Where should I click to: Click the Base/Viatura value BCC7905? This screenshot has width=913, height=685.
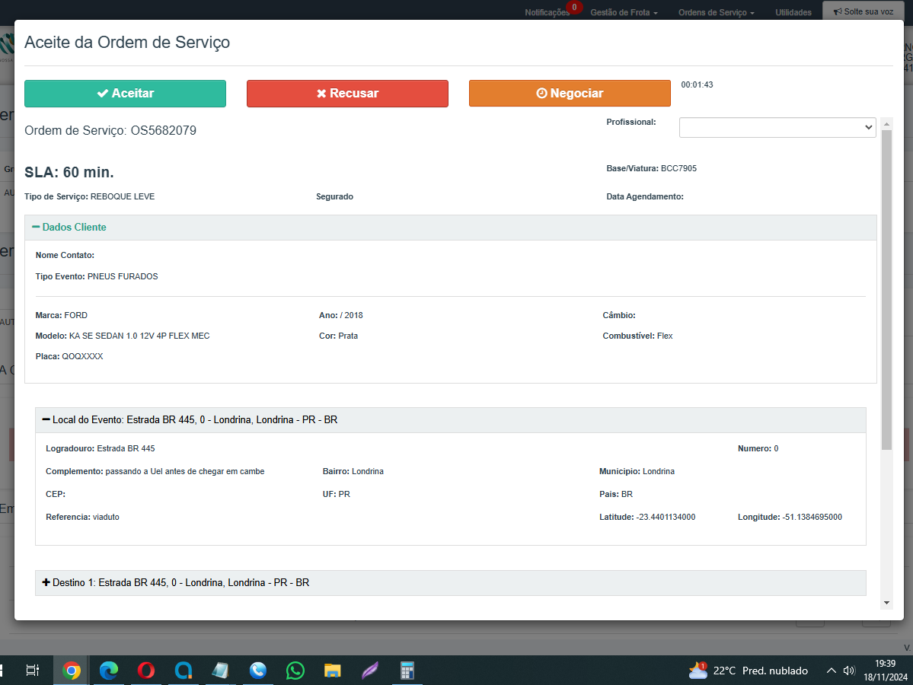click(678, 169)
